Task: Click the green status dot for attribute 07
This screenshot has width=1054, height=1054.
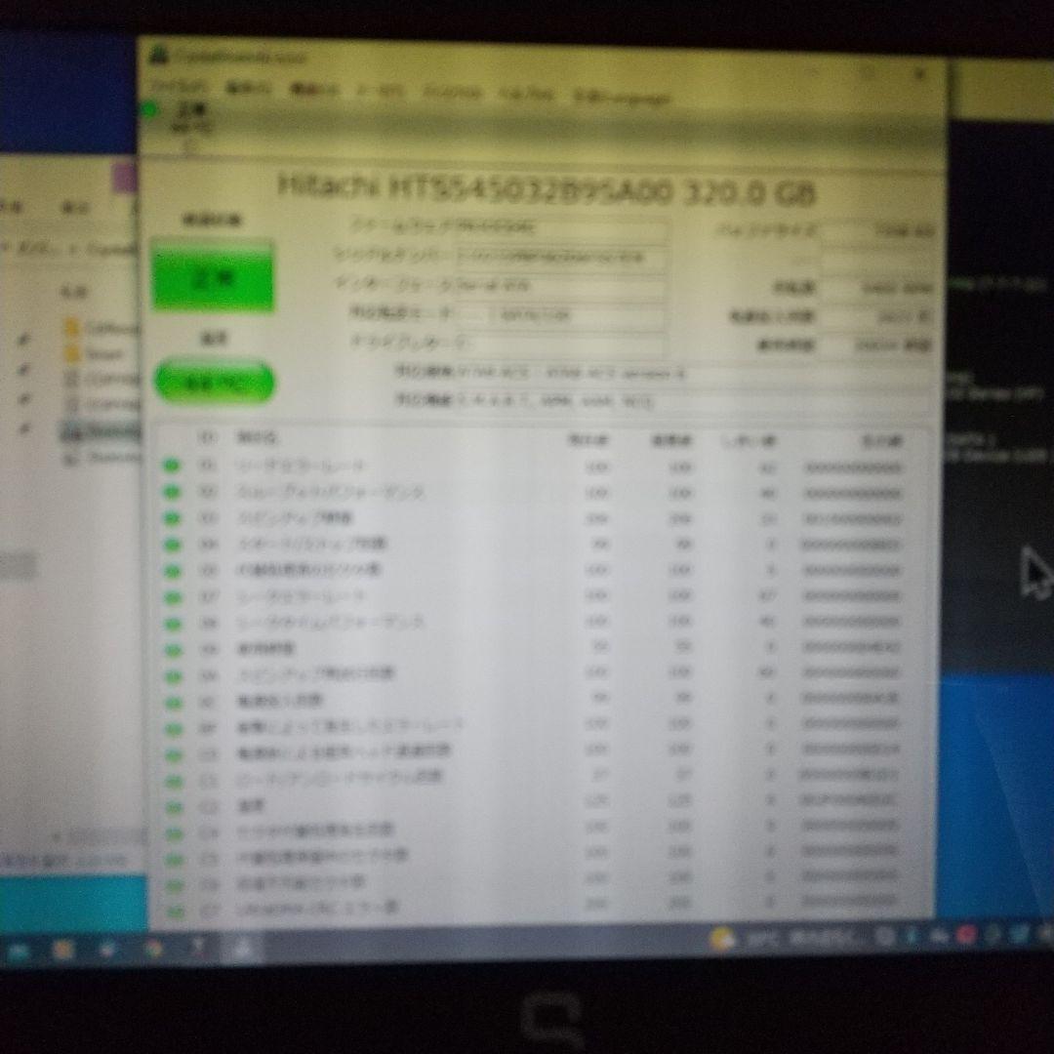Action: pos(174,597)
